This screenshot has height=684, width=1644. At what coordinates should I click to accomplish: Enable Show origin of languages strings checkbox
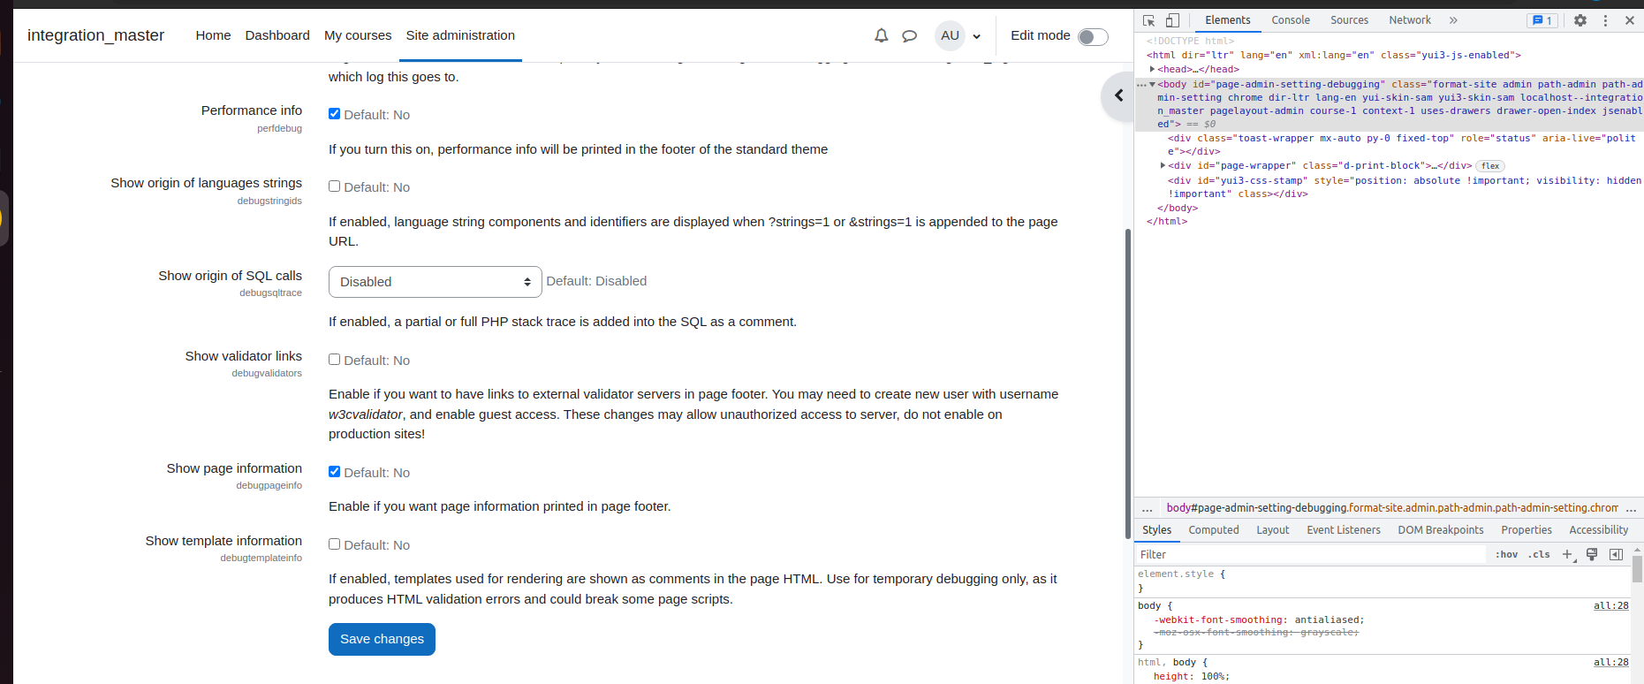click(335, 186)
